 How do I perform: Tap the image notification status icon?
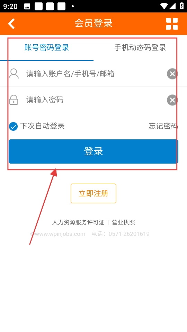pyautogui.click(x=27, y=7)
